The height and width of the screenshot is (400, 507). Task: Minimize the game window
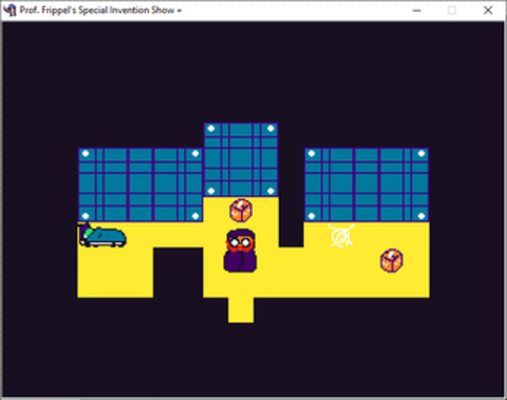[x=417, y=10]
